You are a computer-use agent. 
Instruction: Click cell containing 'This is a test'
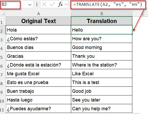pos(102,82)
